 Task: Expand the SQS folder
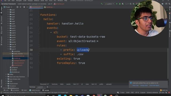[x=6, y=81]
